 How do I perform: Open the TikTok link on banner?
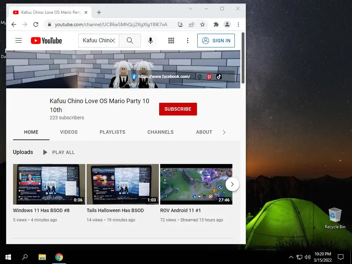coord(219,77)
